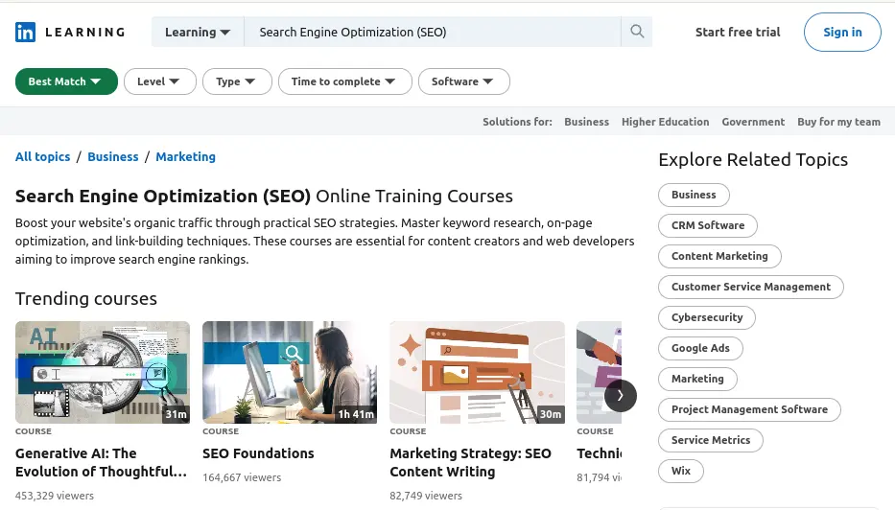The image size is (895, 510).
Task: Advance trending courses carousel with next arrow
Action: (621, 395)
